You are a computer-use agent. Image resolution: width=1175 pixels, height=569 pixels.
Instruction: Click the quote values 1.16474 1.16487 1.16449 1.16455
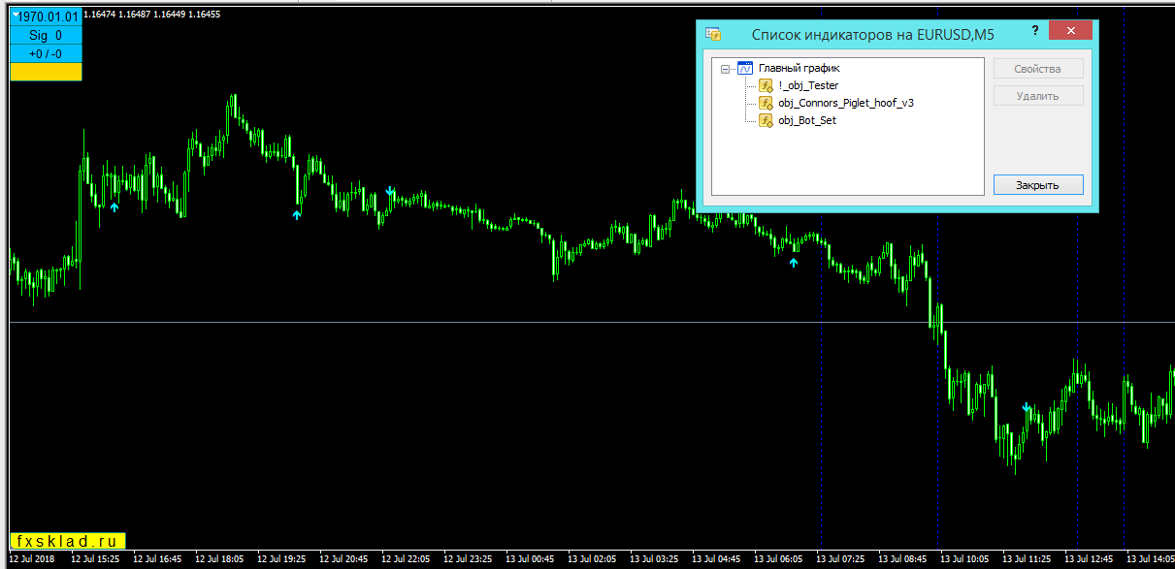[x=152, y=15]
